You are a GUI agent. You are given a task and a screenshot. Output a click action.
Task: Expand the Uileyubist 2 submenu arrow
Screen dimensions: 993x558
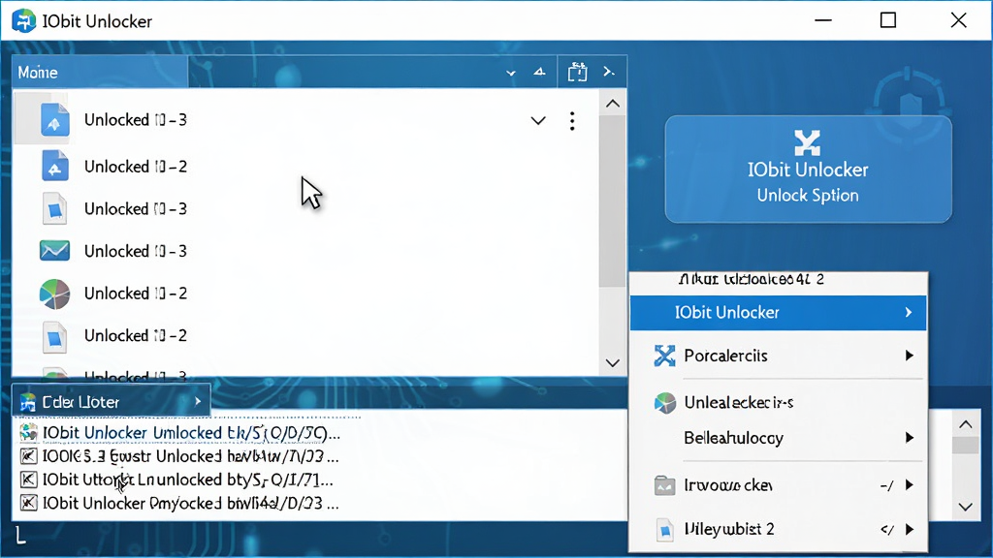(909, 530)
